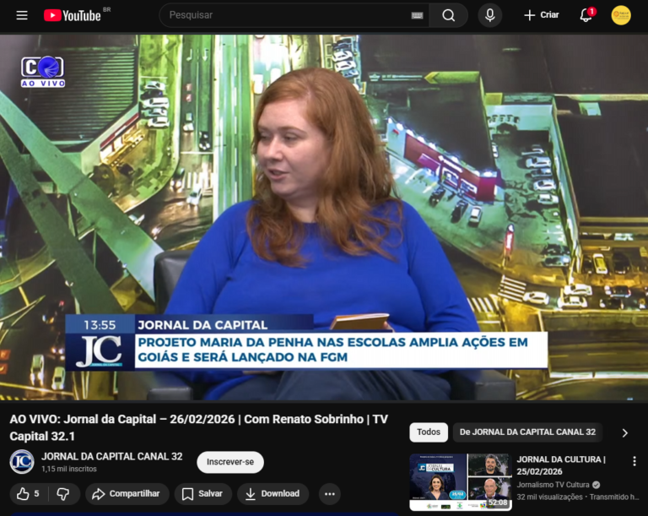The width and height of the screenshot is (648, 516).
Task: Click the Download button
Action: pyautogui.click(x=273, y=494)
